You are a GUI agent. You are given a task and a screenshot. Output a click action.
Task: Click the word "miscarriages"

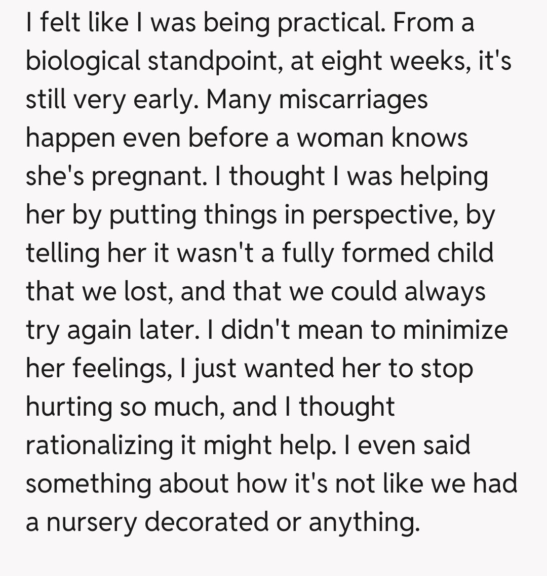coord(353,100)
